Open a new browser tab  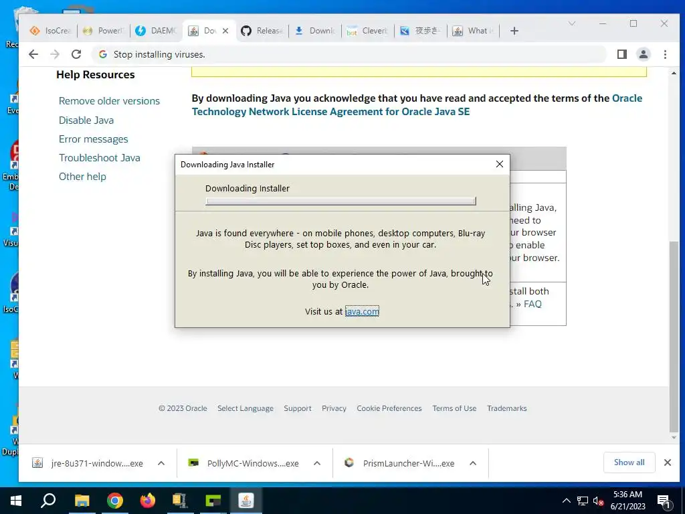coord(514,31)
